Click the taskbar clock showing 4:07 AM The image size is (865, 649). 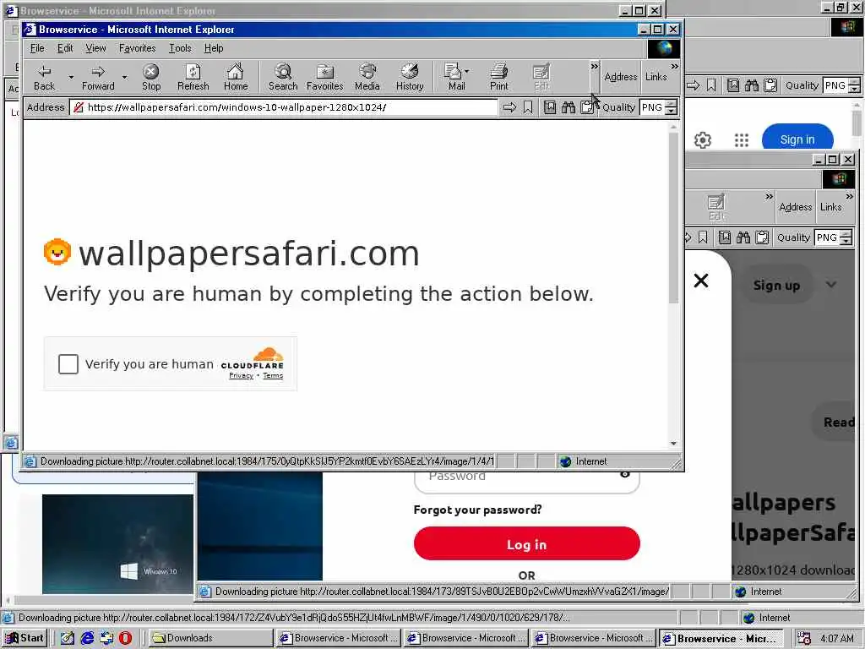[x=837, y=638]
